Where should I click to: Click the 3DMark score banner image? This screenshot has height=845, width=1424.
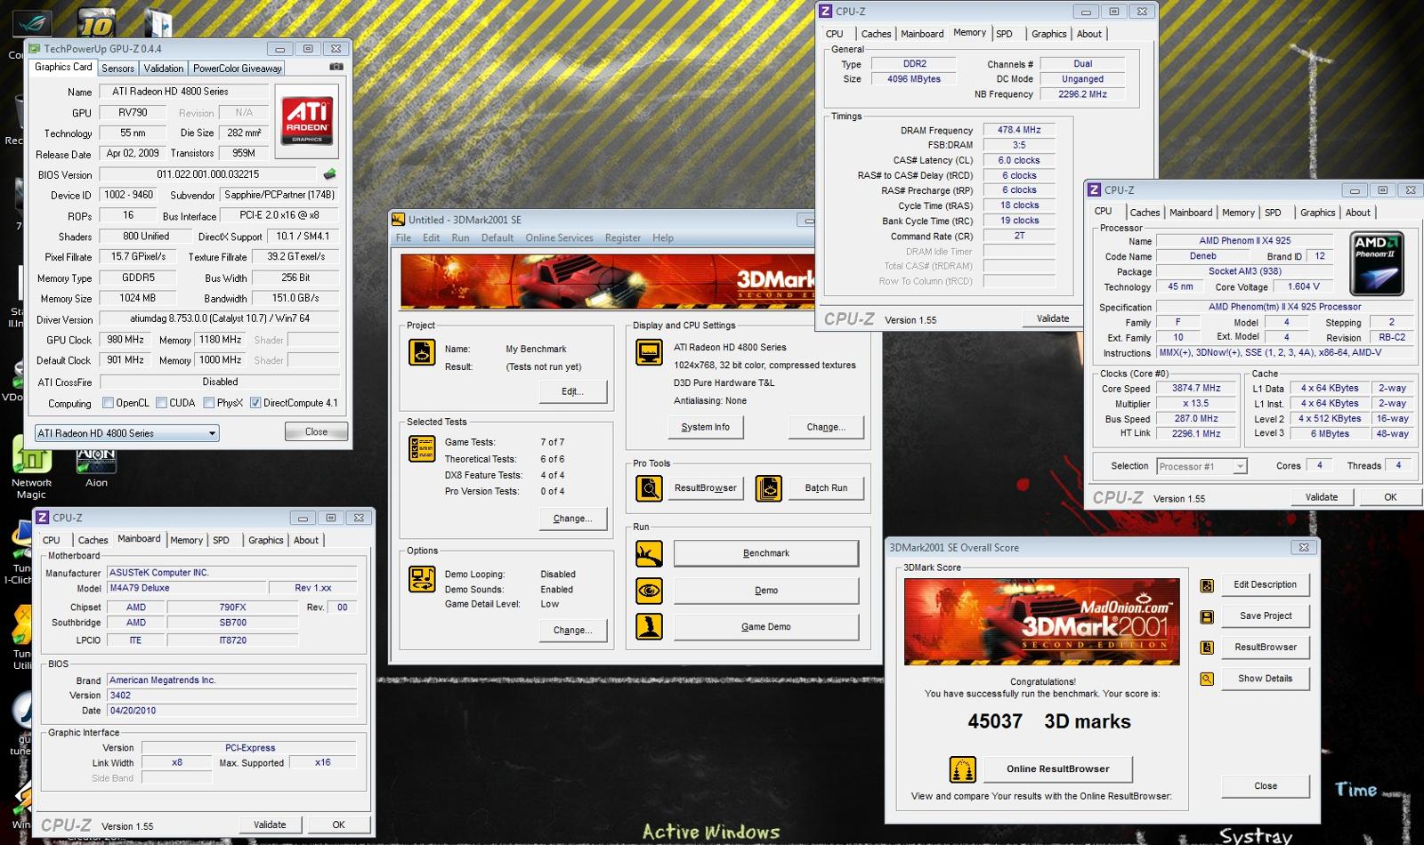coord(1041,622)
